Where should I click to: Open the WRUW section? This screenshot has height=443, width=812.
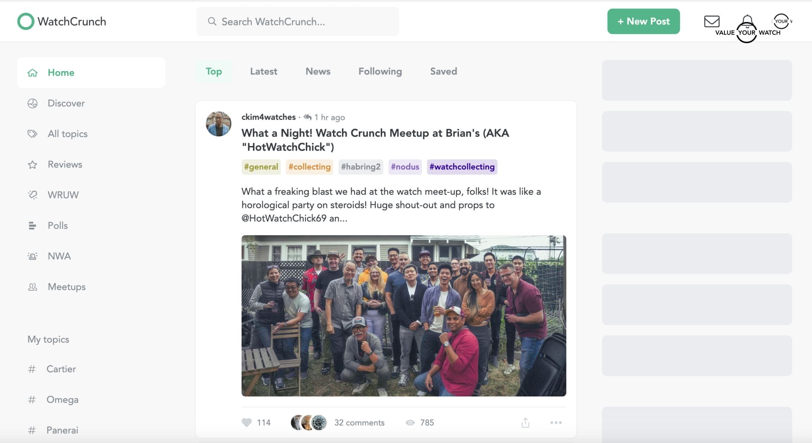(x=63, y=195)
